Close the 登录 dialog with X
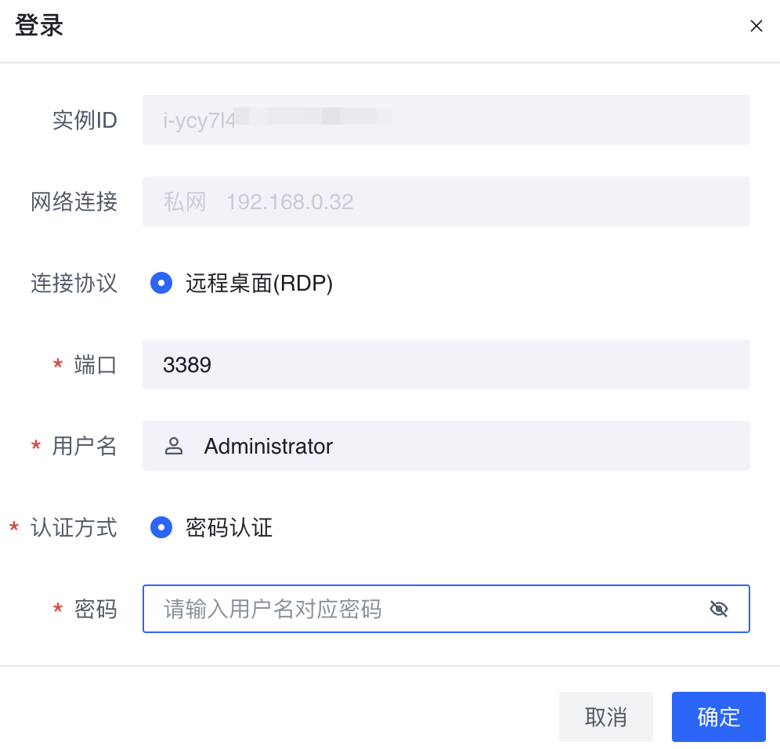This screenshot has width=780, height=749. click(x=756, y=26)
